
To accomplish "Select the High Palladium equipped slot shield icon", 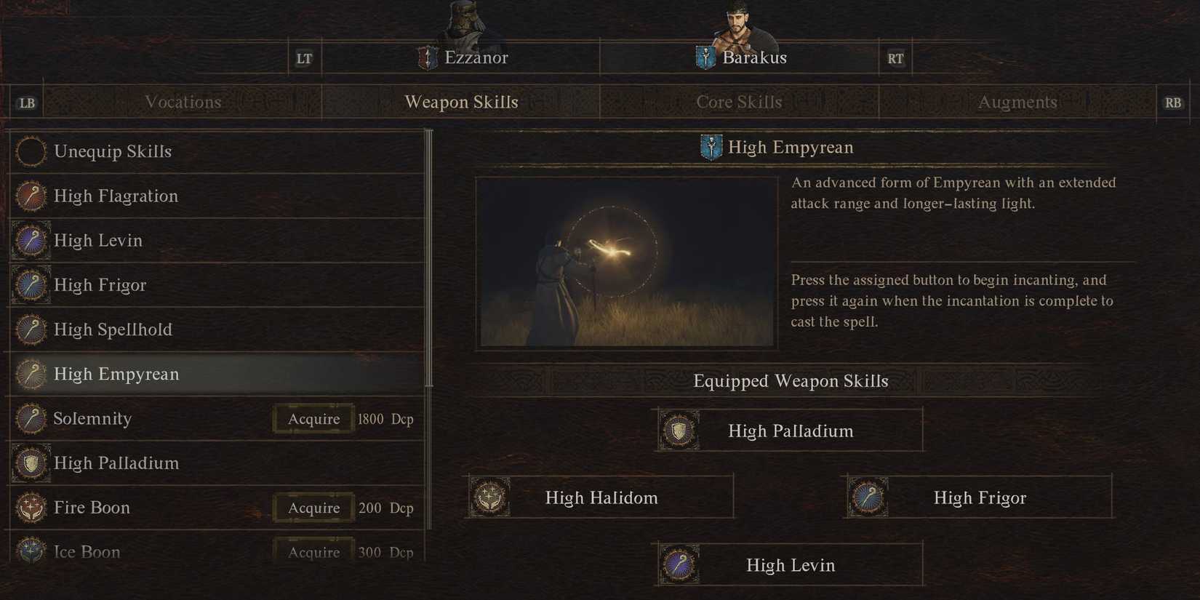I will (679, 431).
